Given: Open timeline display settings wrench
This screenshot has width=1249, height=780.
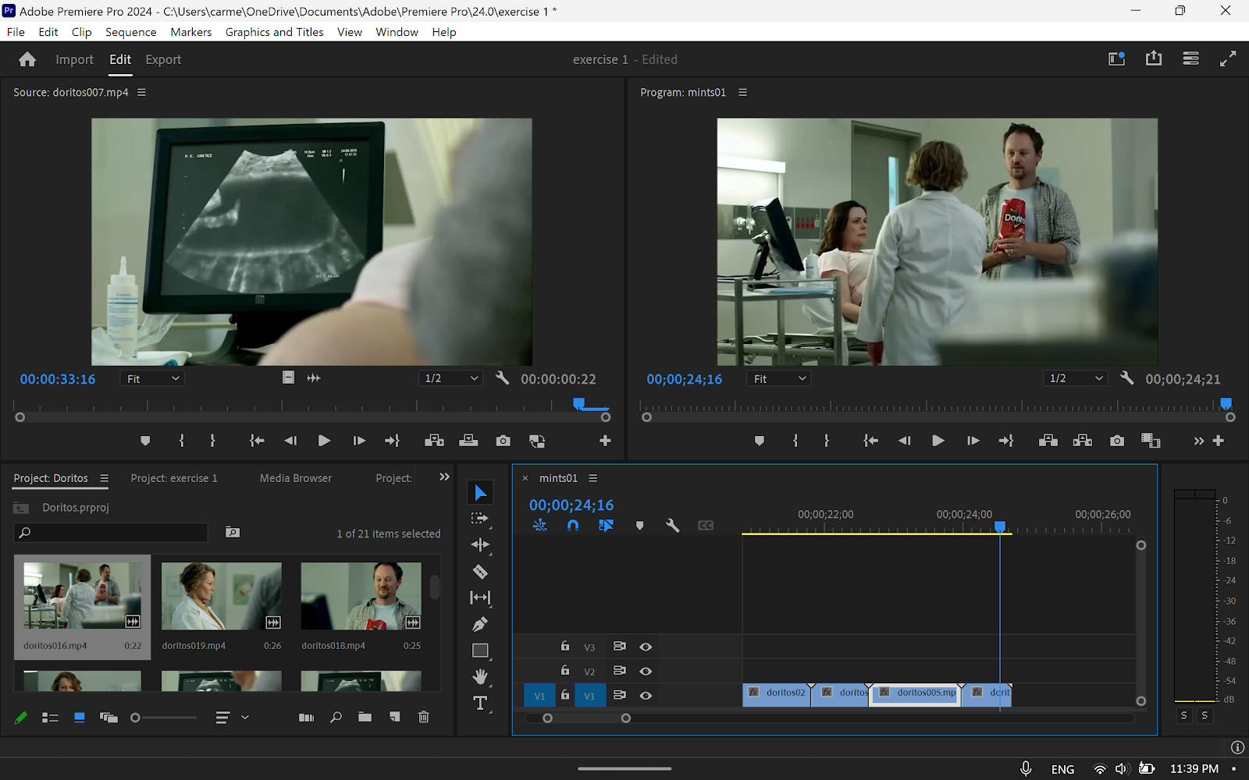Looking at the screenshot, I should pyautogui.click(x=672, y=526).
